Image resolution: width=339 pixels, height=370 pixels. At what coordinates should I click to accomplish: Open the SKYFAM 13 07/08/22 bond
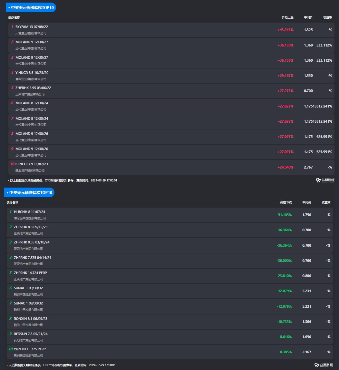click(x=32, y=27)
